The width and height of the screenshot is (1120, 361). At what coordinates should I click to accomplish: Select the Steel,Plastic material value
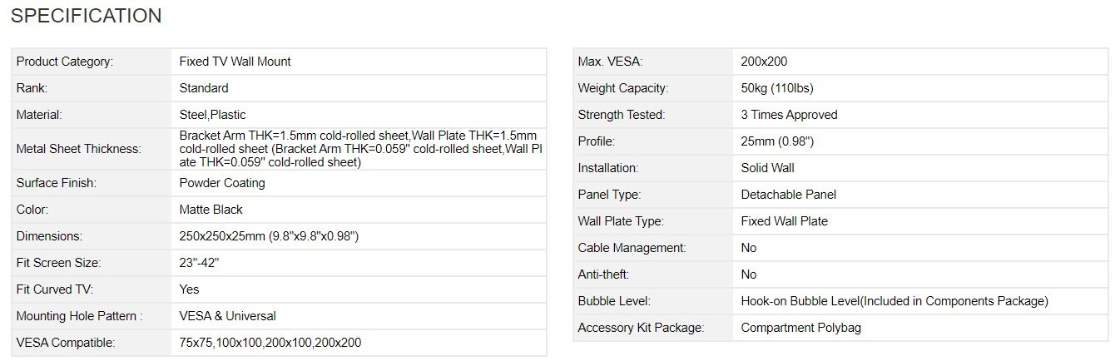[213, 115]
